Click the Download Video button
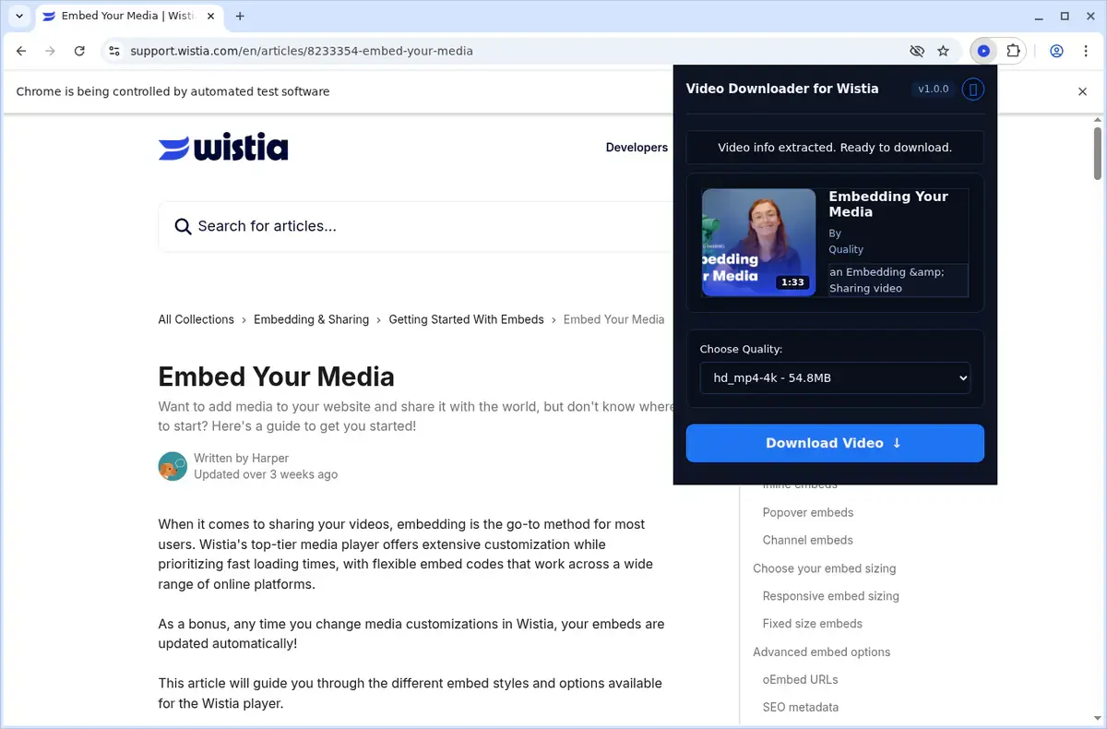Screen dimensions: 1107x729 point(835,443)
